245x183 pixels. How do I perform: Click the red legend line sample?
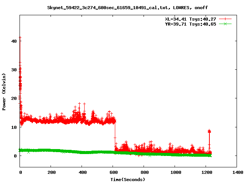[225, 19]
